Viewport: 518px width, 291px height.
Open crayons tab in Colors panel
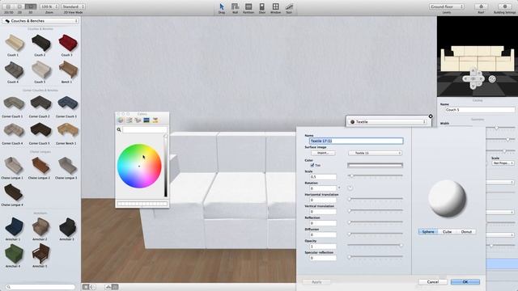coord(155,120)
